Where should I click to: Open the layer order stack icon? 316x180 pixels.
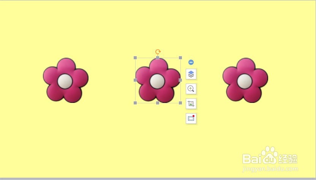(x=191, y=74)
